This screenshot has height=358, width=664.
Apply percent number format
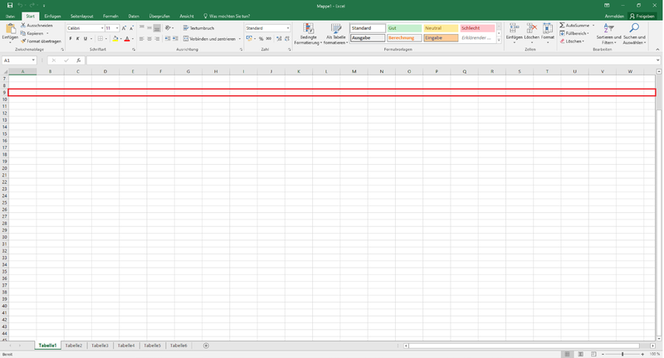click(261, 39)
